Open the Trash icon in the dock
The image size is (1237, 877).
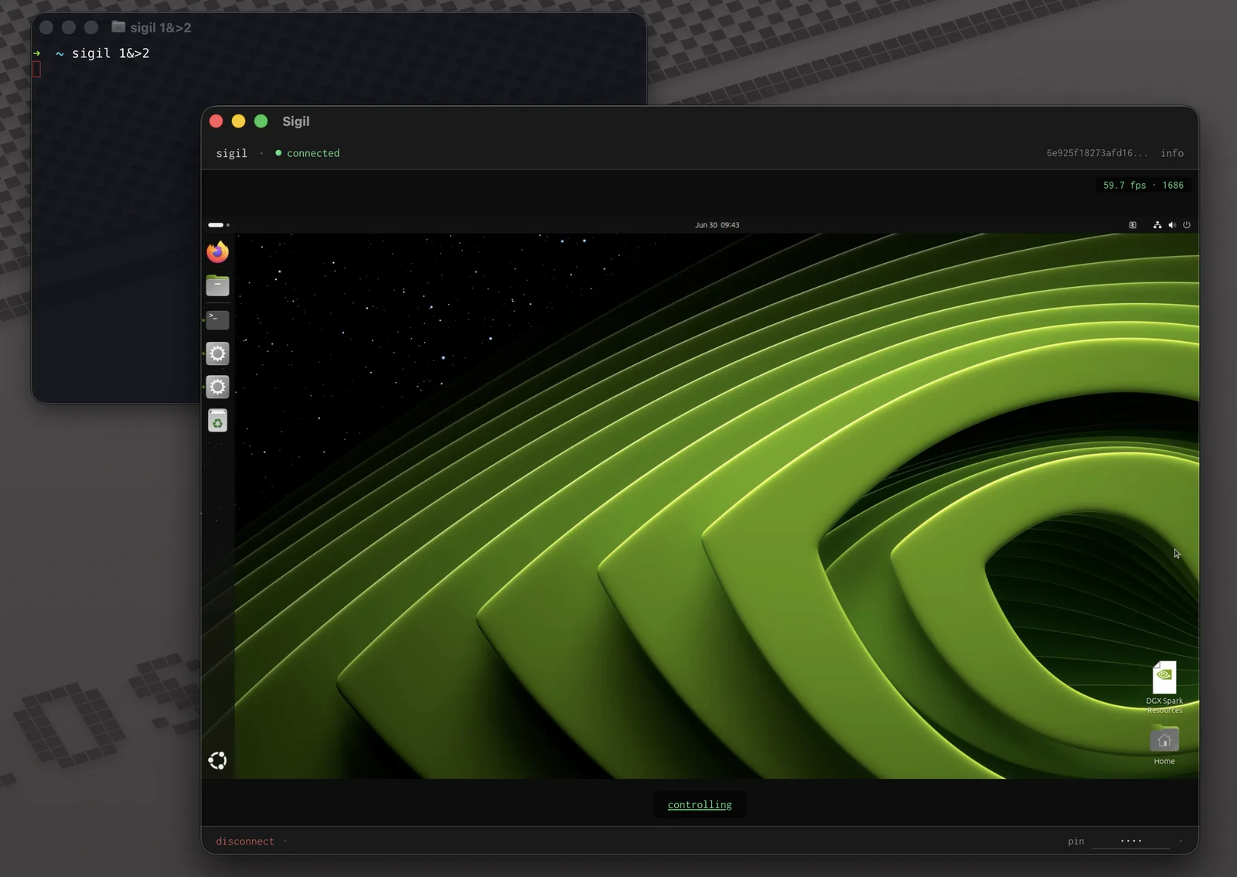pos(218,421)
